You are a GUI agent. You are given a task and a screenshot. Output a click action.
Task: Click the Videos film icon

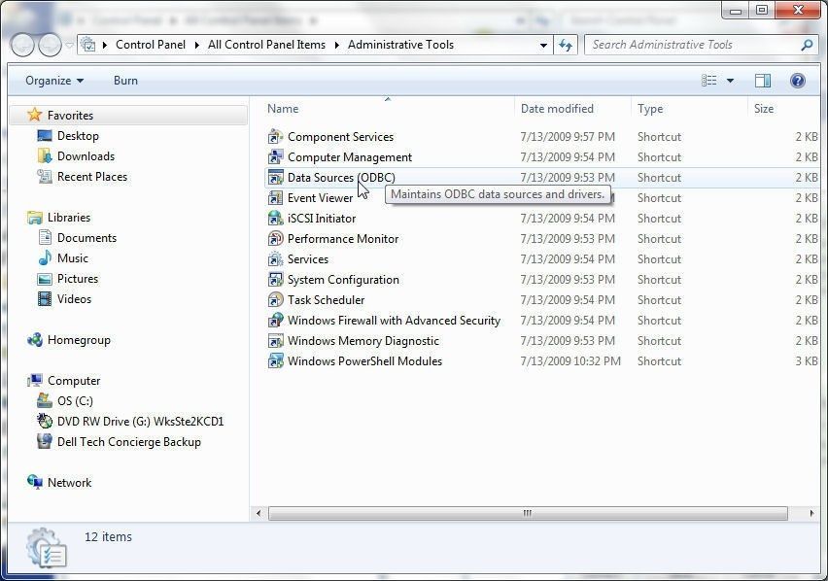coord(45,298)
